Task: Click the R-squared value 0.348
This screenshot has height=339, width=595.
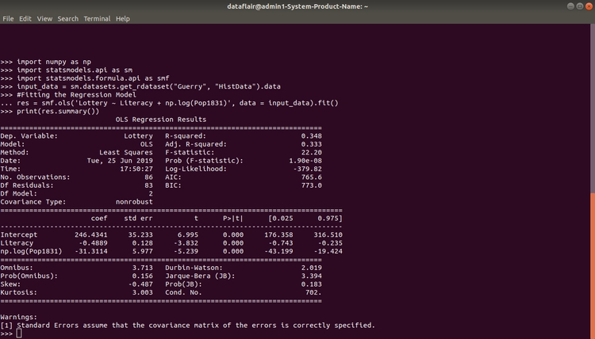Action: pyautogui.click(x=312, y=135)
